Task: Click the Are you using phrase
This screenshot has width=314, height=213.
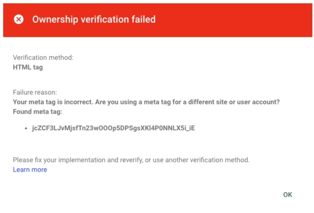Action: [x=116, y=102]
